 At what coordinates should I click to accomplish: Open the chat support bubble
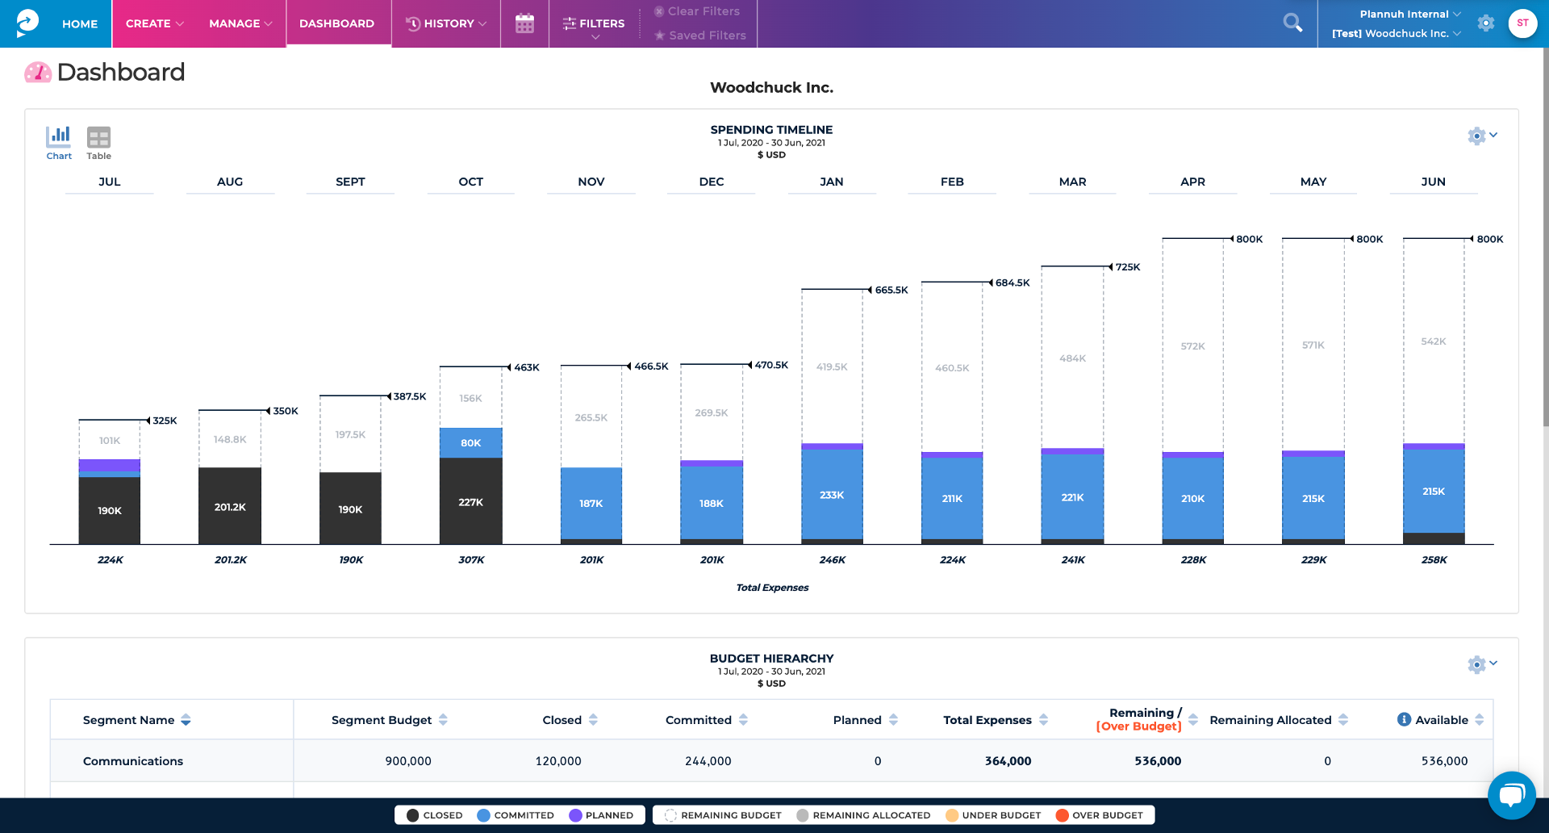click(1512, 796)
